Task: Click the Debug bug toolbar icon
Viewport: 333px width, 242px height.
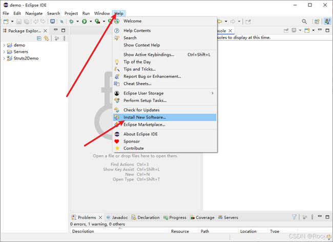Action: [72, 22]
